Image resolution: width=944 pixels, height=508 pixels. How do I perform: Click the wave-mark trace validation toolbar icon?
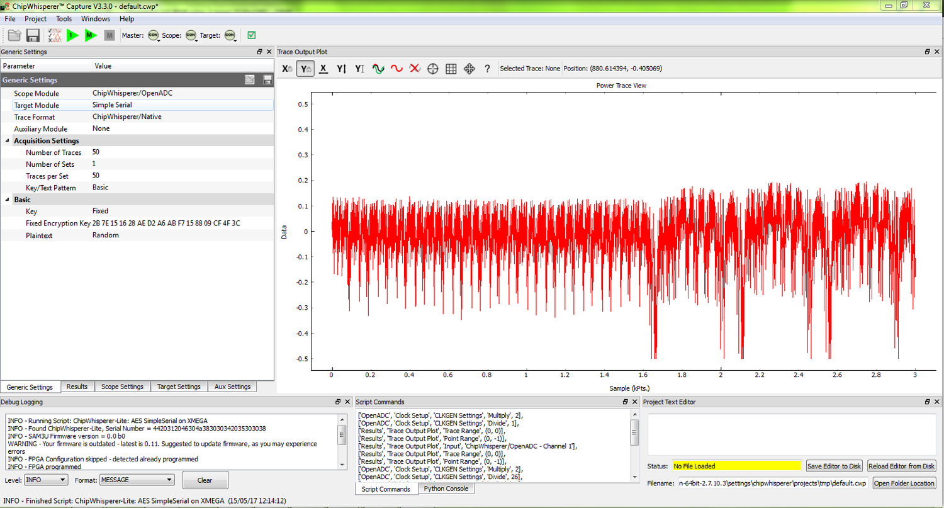coord(55,35)
